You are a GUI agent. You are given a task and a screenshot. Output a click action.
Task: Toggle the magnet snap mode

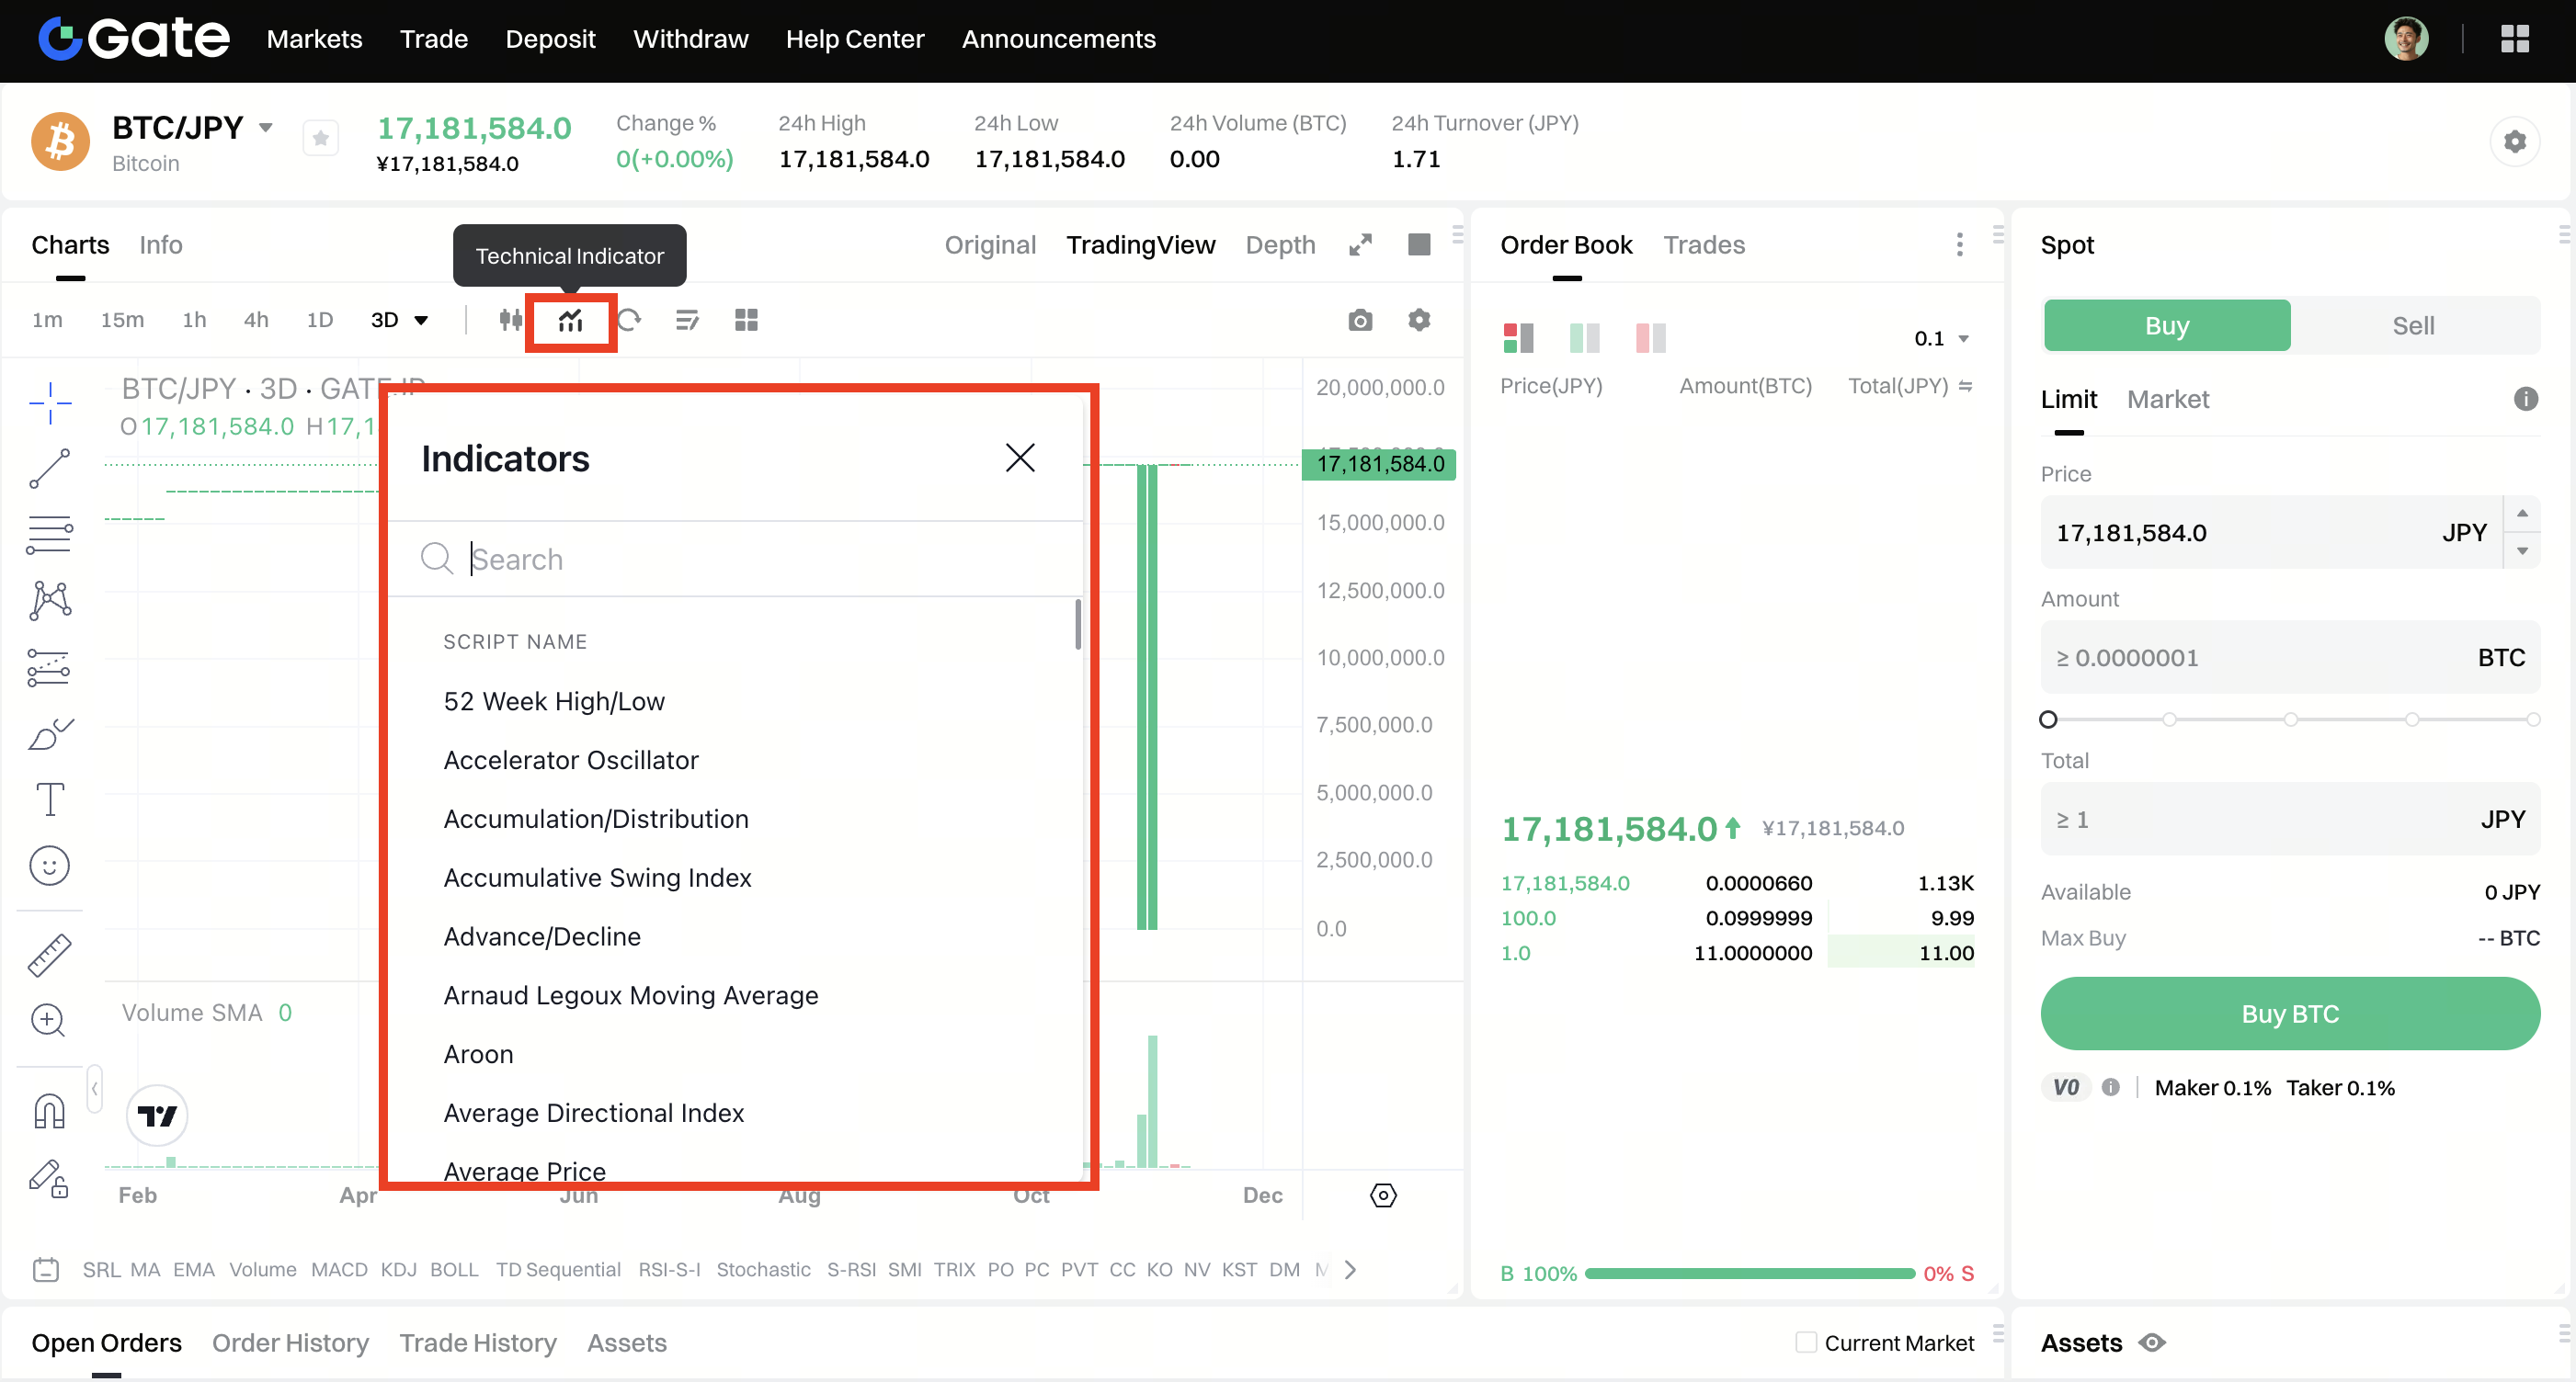[x=49, y=1111]
